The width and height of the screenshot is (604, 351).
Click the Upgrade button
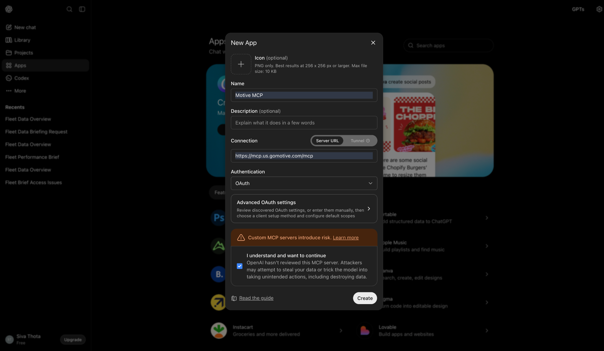coord(73,339)
